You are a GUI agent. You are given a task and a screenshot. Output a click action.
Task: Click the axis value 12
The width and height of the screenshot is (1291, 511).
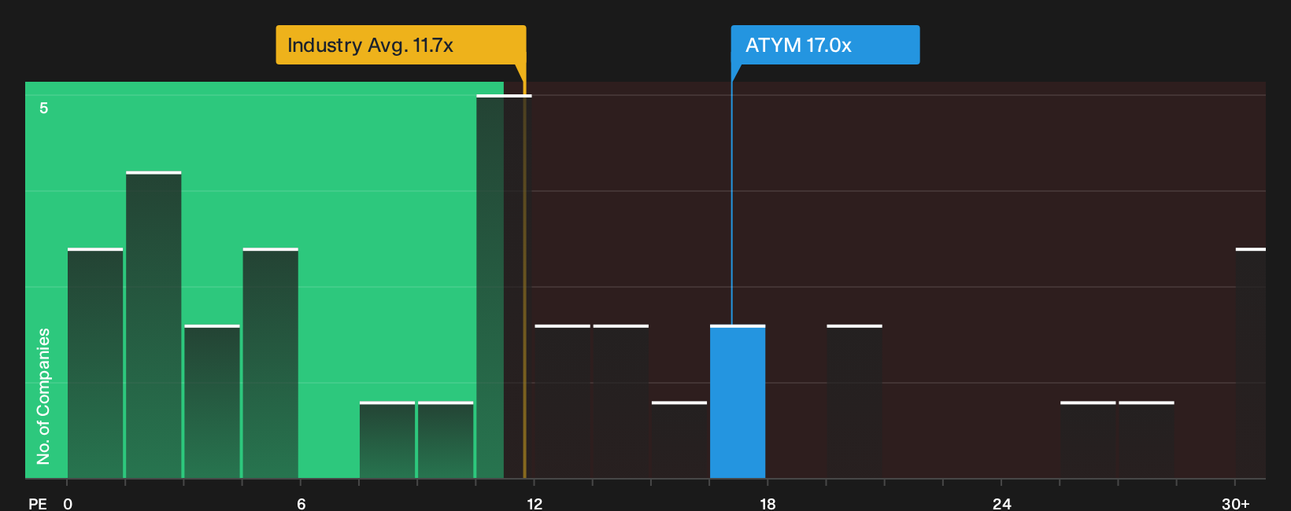coord(535,504)
